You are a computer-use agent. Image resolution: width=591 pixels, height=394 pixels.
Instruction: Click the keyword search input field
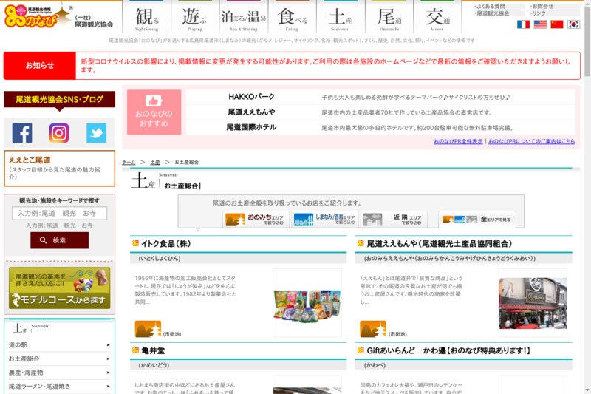click(59, 213)
